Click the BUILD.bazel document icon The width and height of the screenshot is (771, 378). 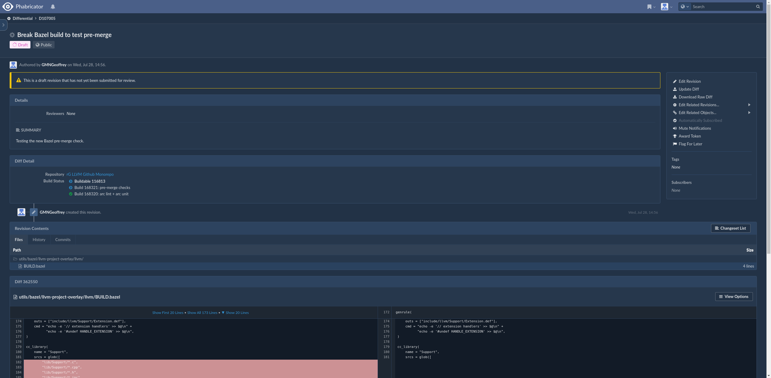[20, 266]
